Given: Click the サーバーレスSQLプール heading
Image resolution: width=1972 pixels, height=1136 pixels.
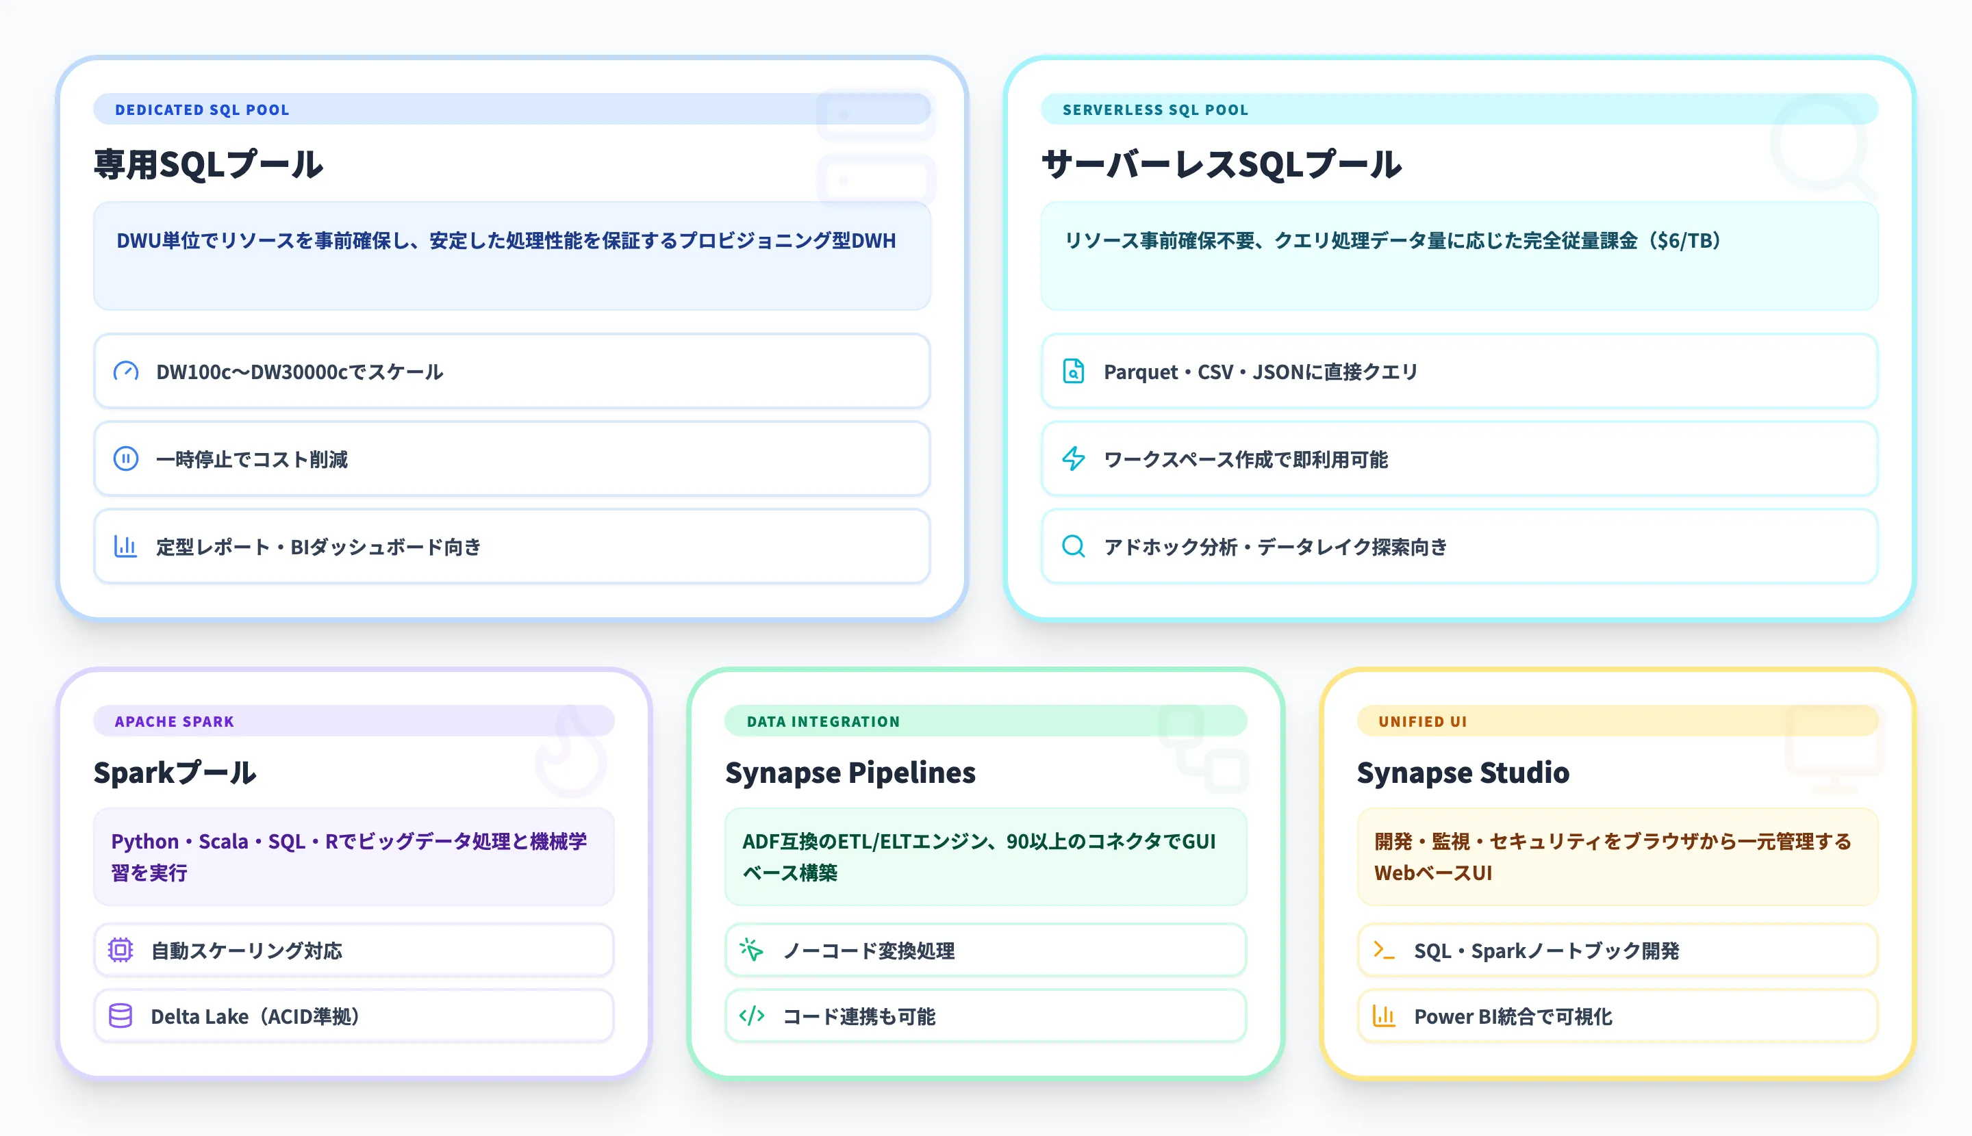Looking at the screenshot, I should (x=1222, y=165).
